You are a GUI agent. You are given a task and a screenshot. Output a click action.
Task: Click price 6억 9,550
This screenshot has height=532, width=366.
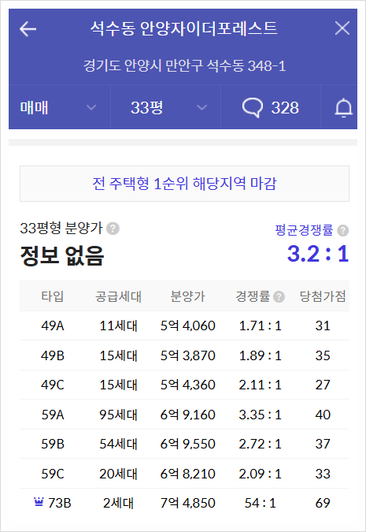click(188, 445)
